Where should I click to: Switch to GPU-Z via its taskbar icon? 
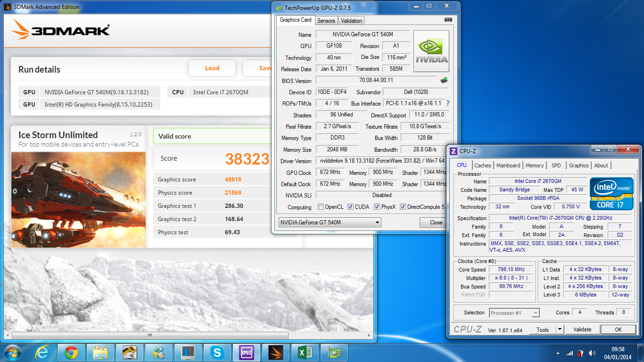(x=334, y=352)
